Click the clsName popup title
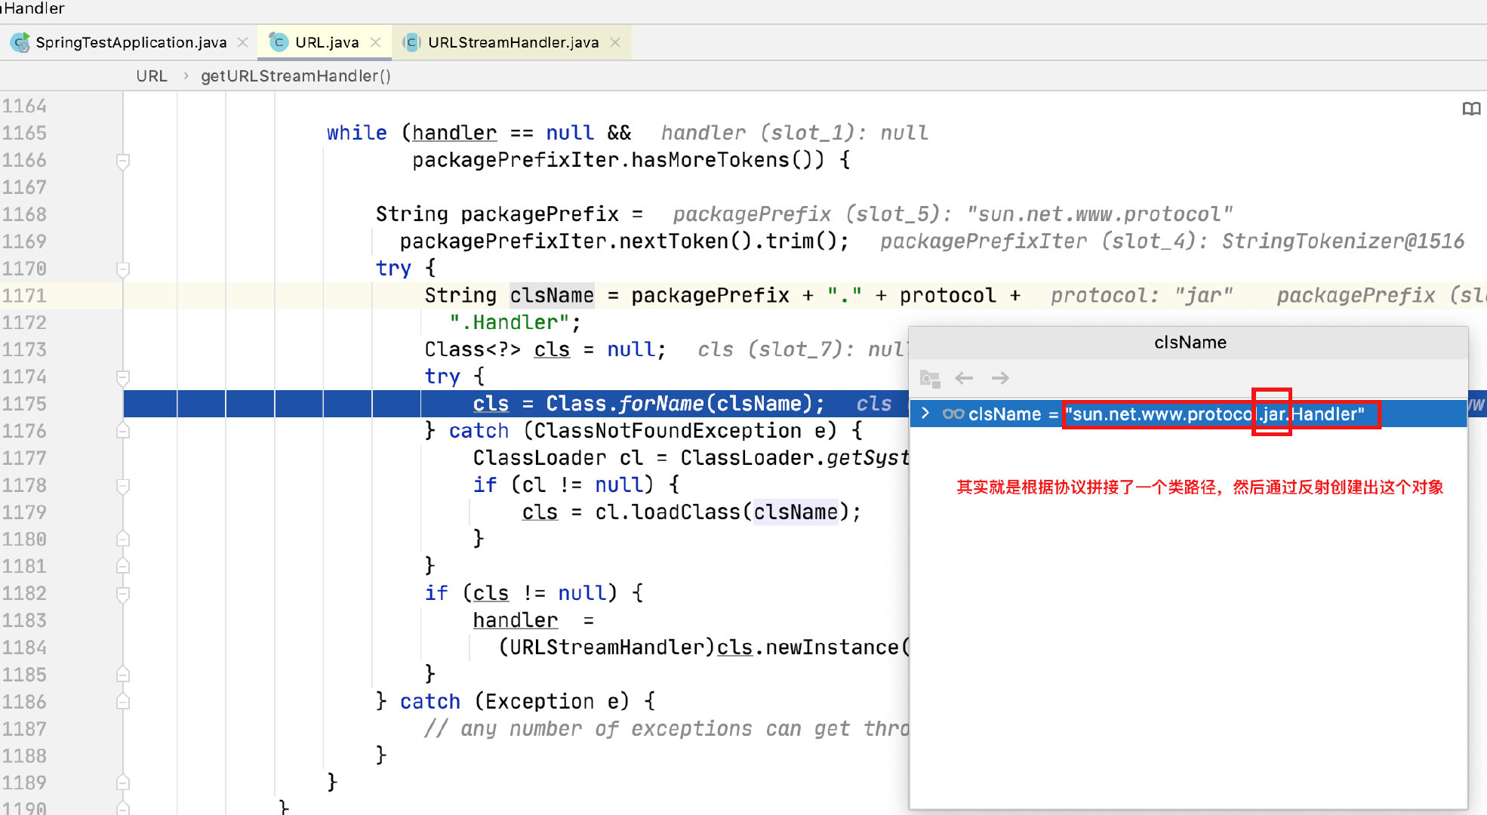Image resolution: width=1487 pixels, height=815 pixels. click(1190, 343)
